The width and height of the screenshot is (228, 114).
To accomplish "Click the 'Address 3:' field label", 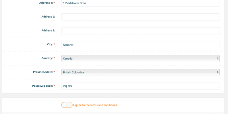I will [48, 30].
